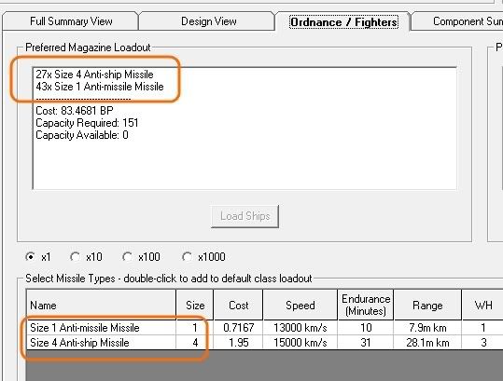Select the x1 multiplier radio button
503x381 pixels.
[38, 257]
